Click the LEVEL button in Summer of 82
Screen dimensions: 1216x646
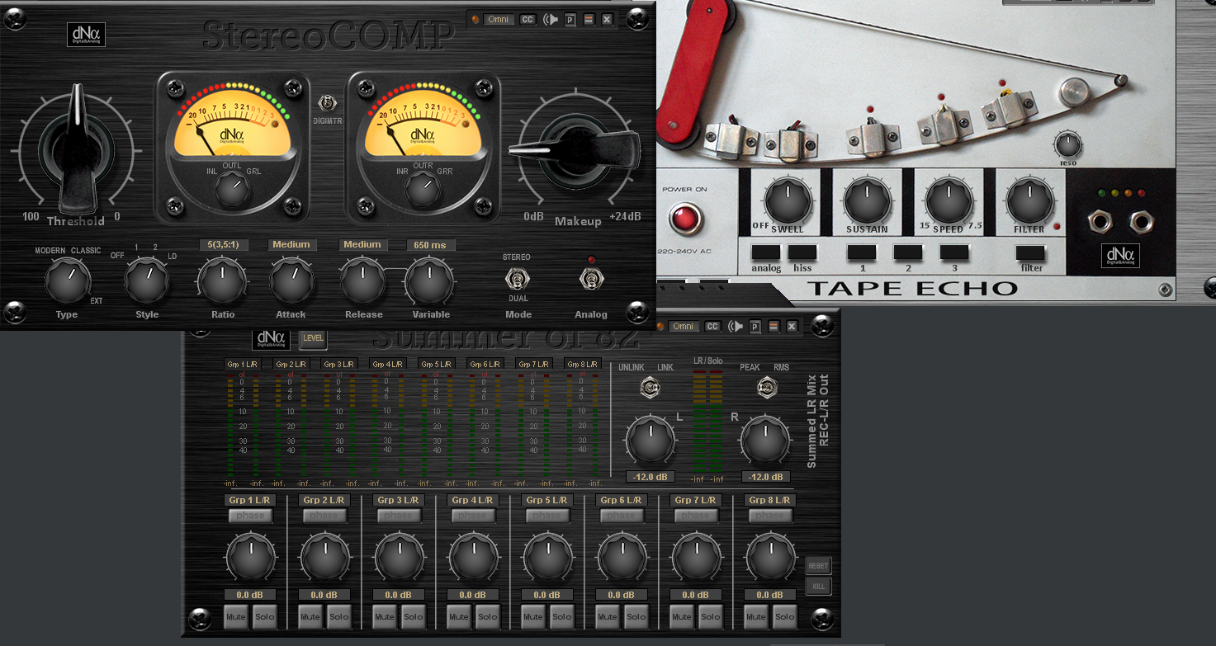(x=314, y=338)
